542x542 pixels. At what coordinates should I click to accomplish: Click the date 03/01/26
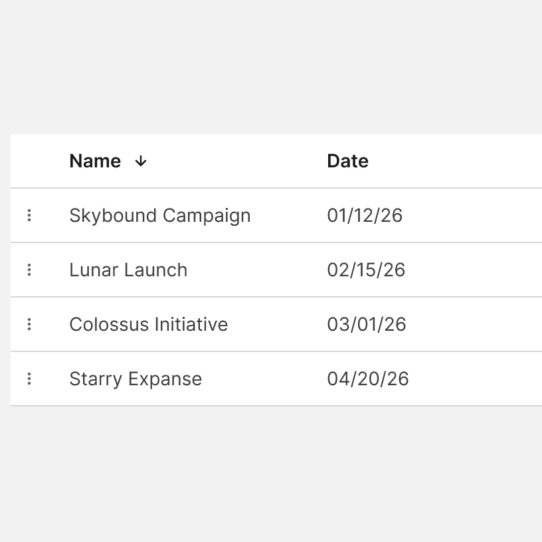tap(367, 324)
